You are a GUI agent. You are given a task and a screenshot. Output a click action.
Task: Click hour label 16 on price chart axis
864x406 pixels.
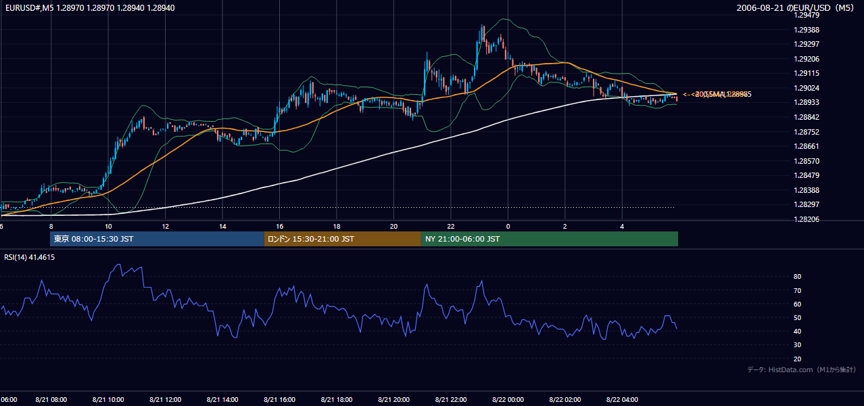[x=279, y=227]
